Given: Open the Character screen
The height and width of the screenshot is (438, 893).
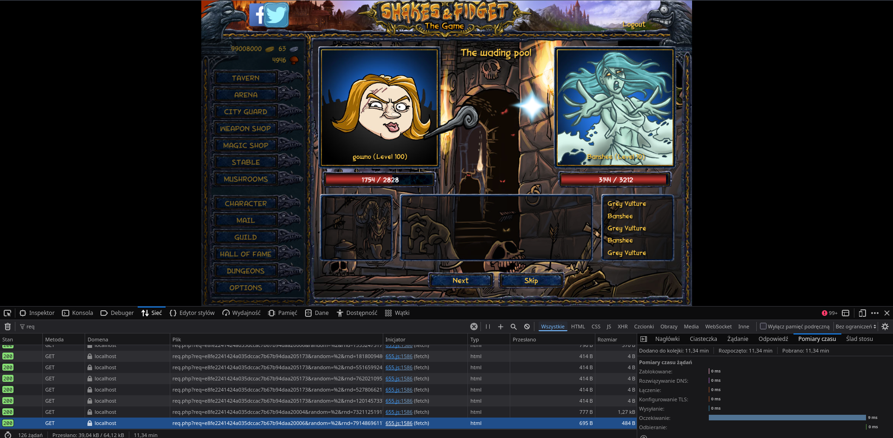Looking at the screenshot, I should (x=246, y=203).
